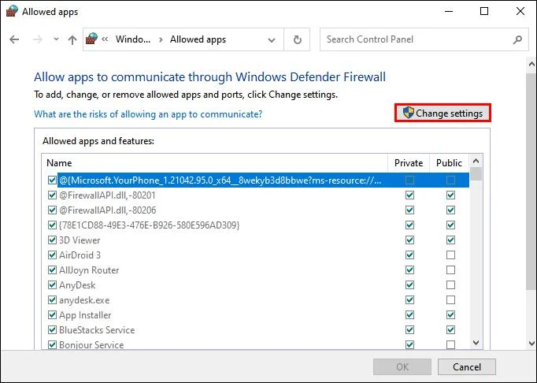Minimize the Allowed apps window
The image size is (537, 383).
tap(449, 11)
